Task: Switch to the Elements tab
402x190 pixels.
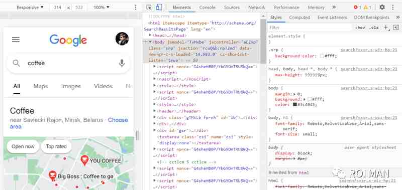Action: 182,8
